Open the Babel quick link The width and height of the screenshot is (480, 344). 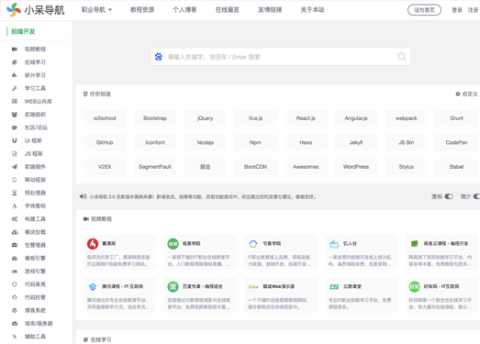[456, 167]
